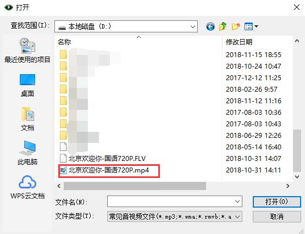Go up one folder level icon
Image resolution: width=305 pixels, height=234 pixels.
(223, 26)
